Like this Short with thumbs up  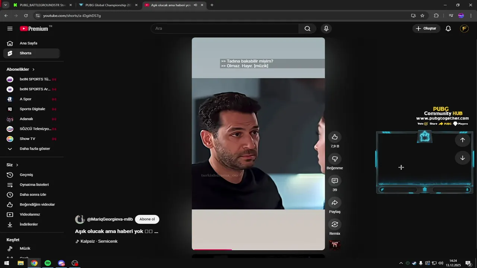coord(335,137)
